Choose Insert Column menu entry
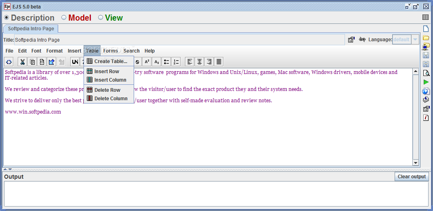 (109, 80)
